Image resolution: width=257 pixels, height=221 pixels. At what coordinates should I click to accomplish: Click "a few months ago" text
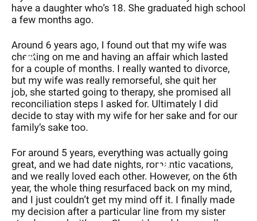tap(52, 20)
